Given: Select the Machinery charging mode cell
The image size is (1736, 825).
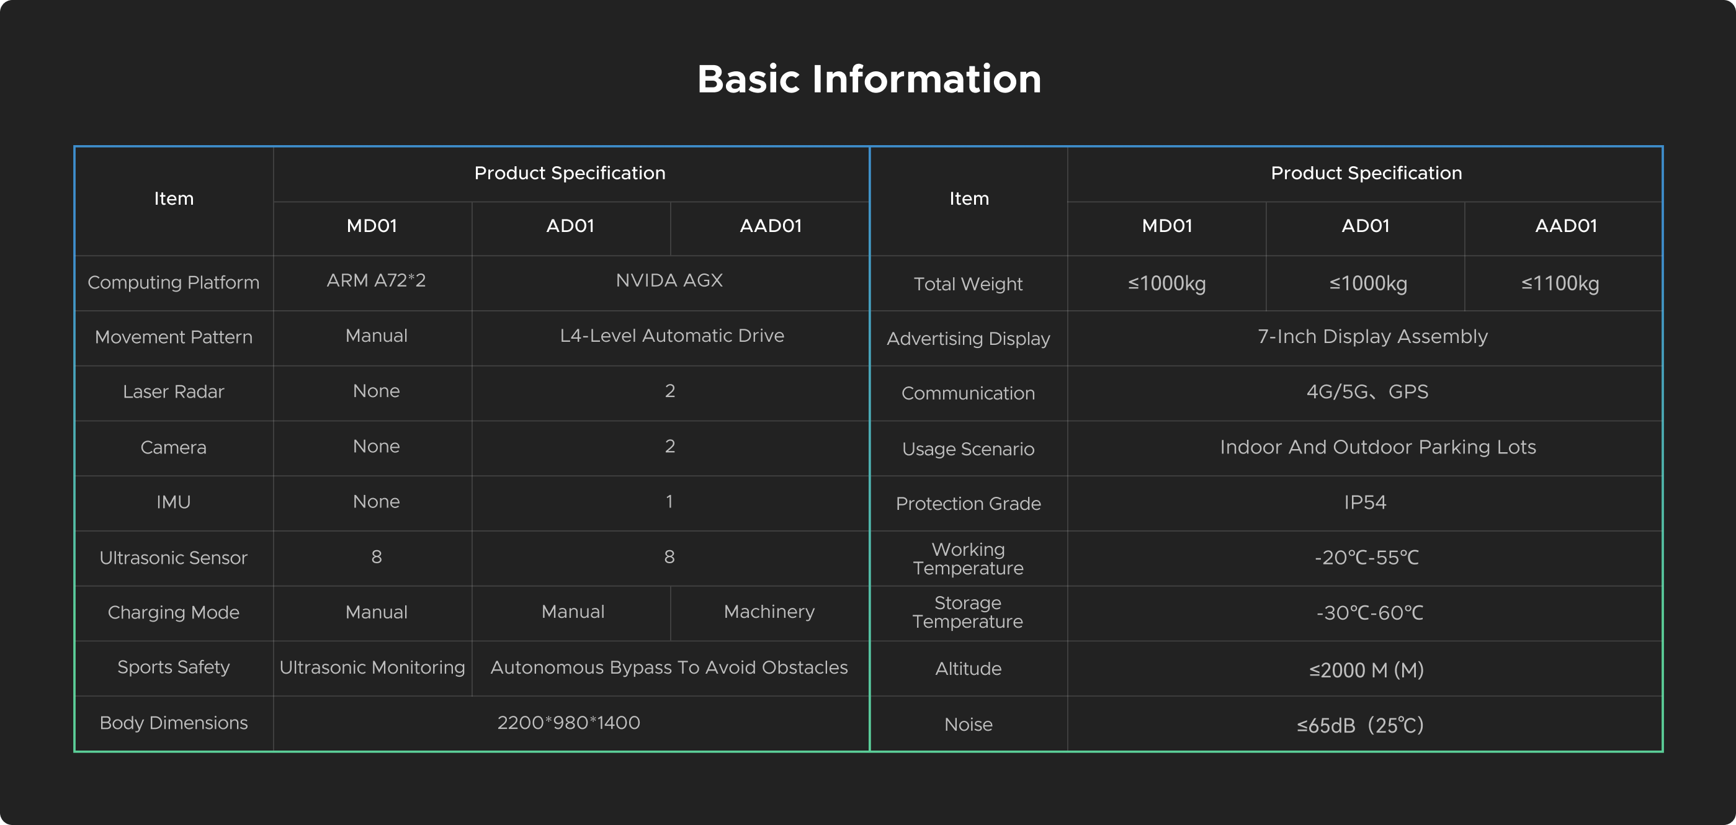Looking at the screenshot, I should [x=769, y=612].
